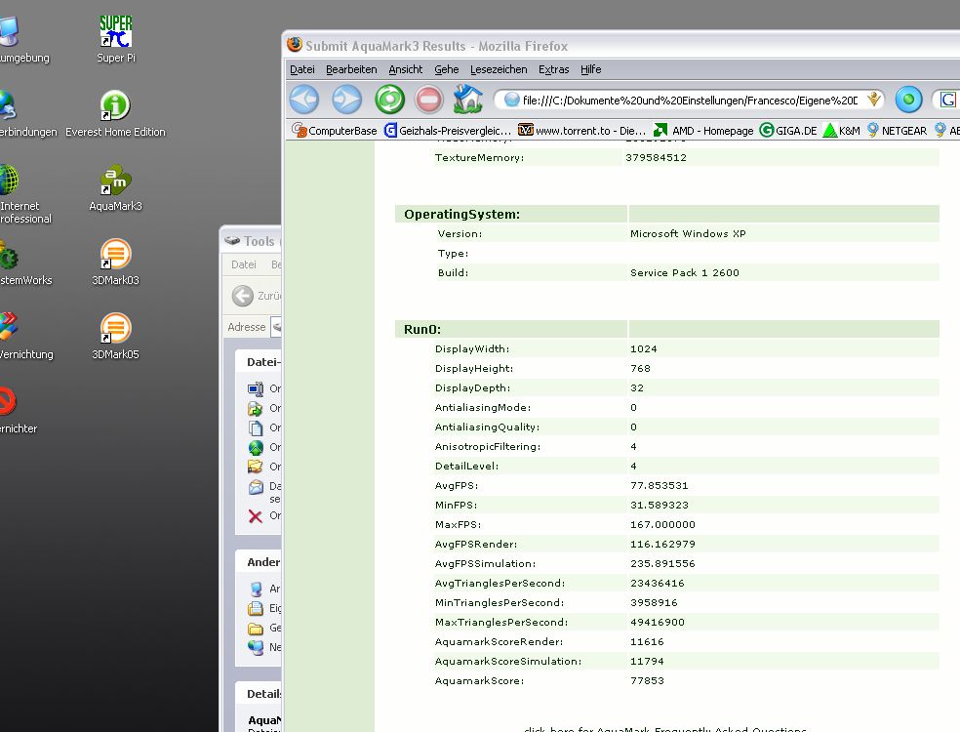Open the GIGA.DE bookmark
This screenshot has height=732, width=960.
tap(788, 131)
